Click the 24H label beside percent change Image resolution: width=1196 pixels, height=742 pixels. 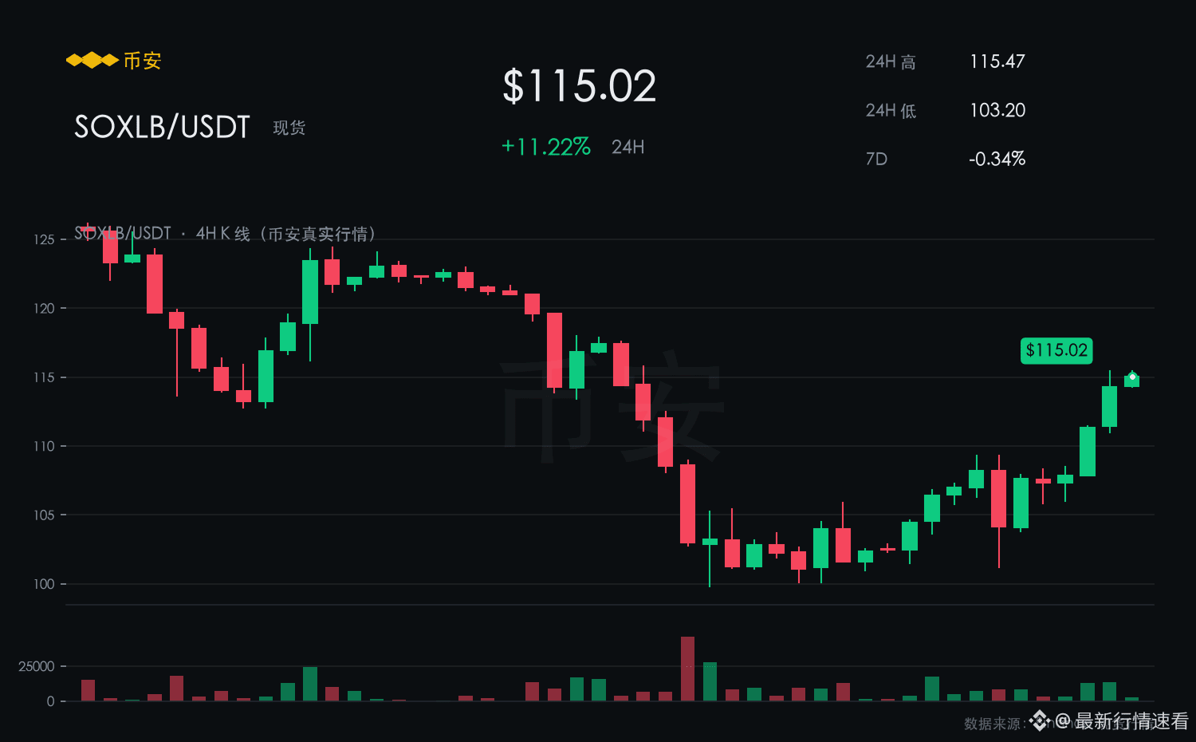coord(628,147)
